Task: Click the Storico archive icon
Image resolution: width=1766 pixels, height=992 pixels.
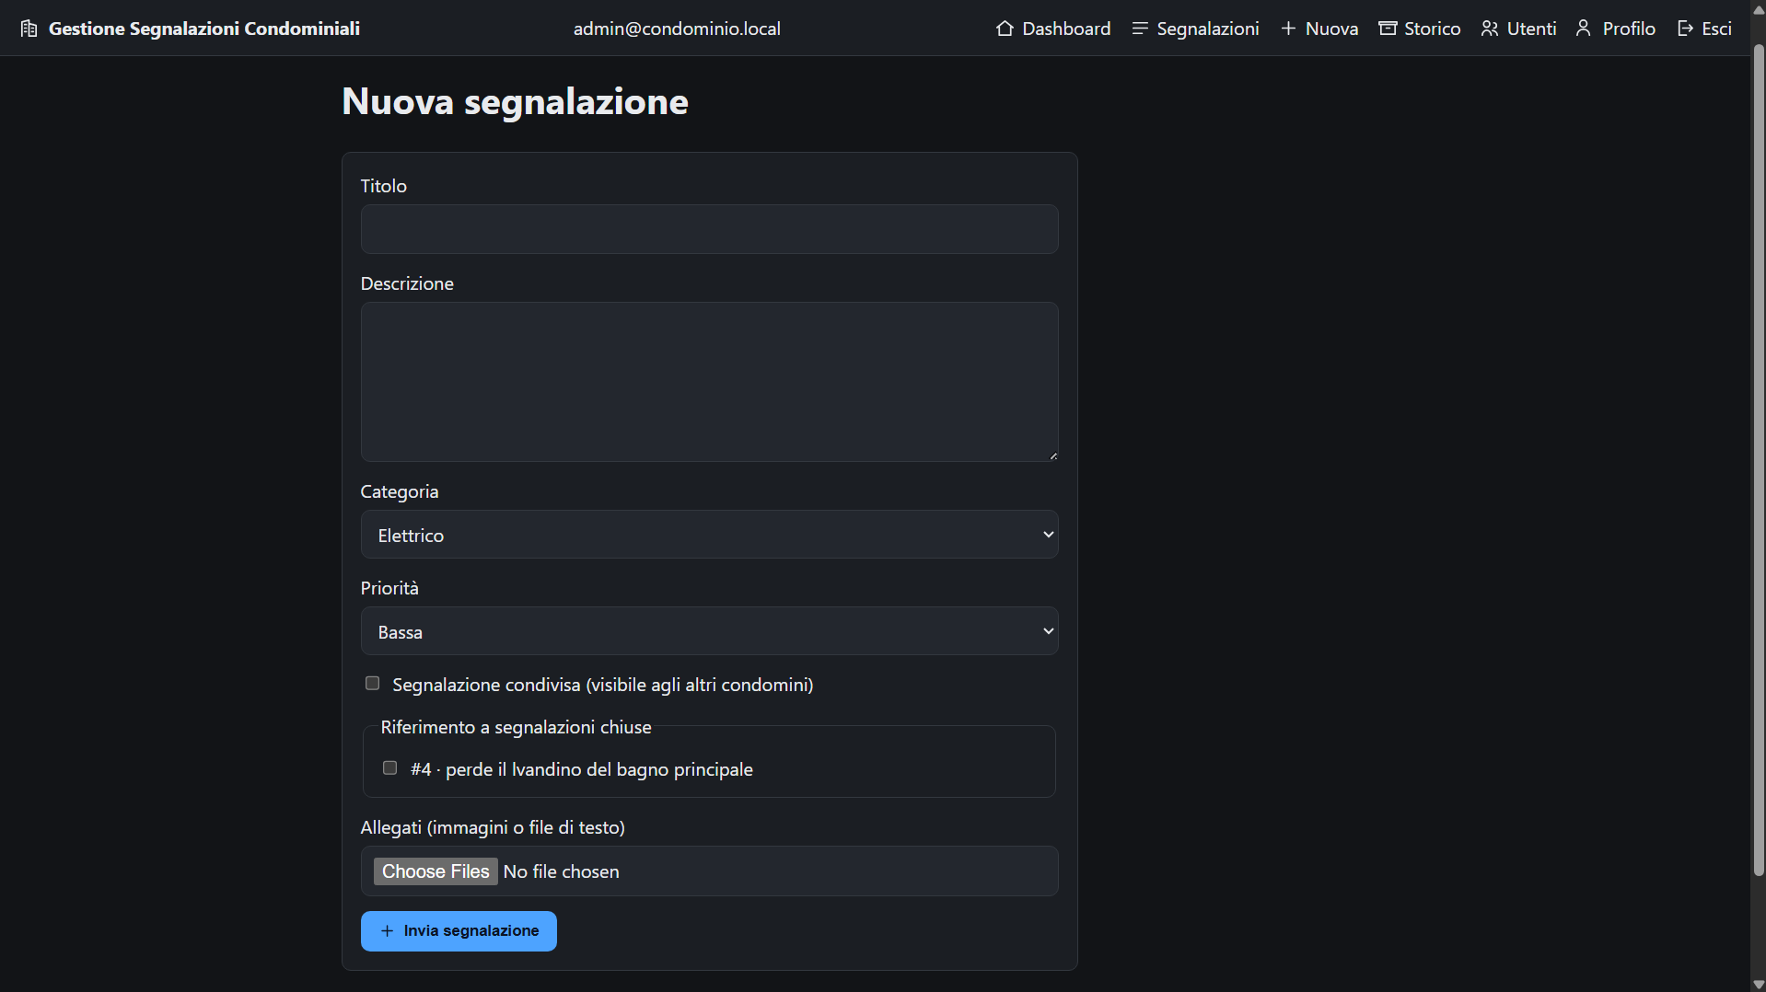Action: click(x=1388, y=29)
